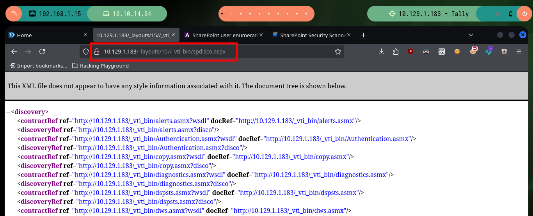Open the Firefox downloads panel
The height and width of the screenshot is (216, 533).
(x=382, y=52)
